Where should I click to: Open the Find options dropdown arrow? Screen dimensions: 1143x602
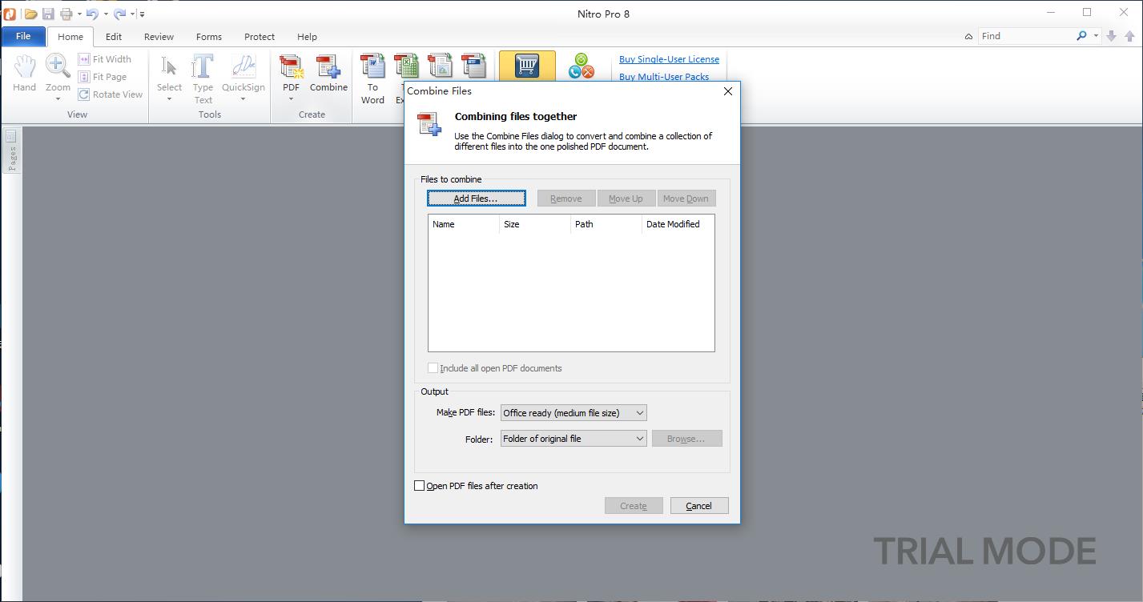tap(1096, 36)
